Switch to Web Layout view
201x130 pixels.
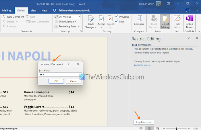tap(158, 128)
